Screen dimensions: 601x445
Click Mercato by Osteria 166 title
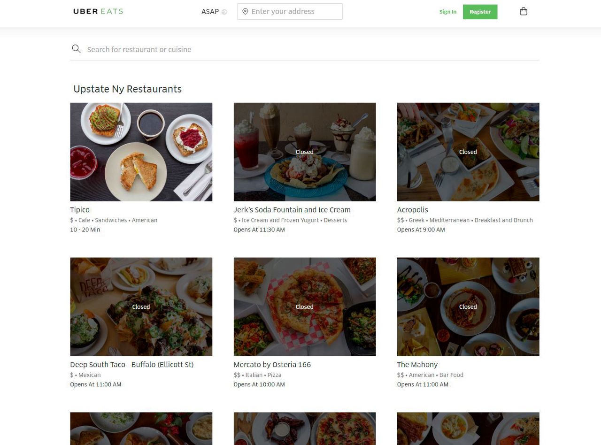(272, 365)
